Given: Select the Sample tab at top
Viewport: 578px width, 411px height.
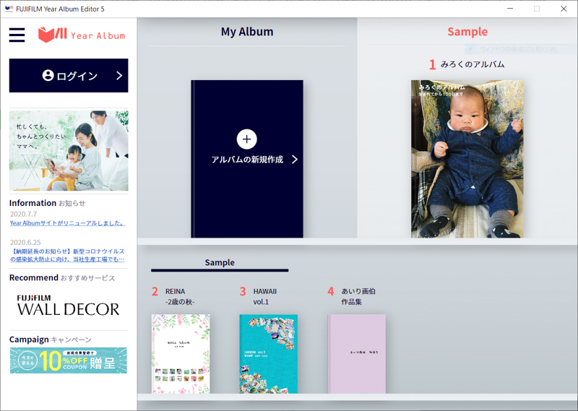Looking at the screenshot, I should click(467, 32).
